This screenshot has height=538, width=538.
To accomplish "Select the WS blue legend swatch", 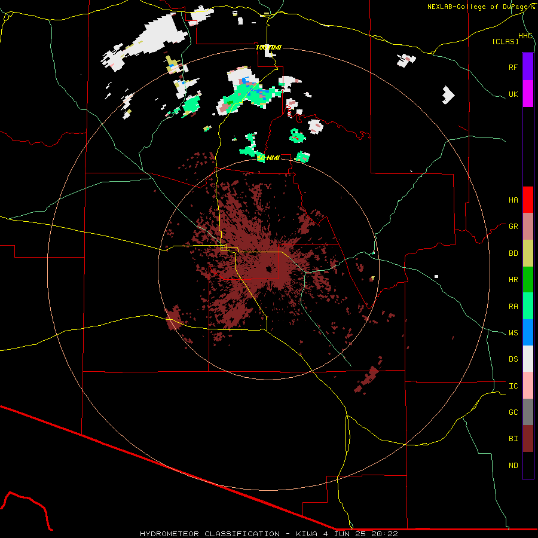I will pyautogui.click(x=528, y=332).
